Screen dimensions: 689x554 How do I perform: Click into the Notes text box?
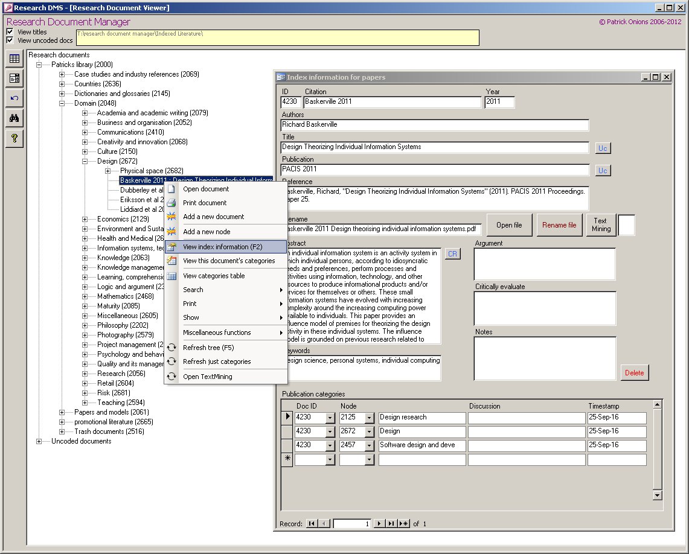click(545, 358)
